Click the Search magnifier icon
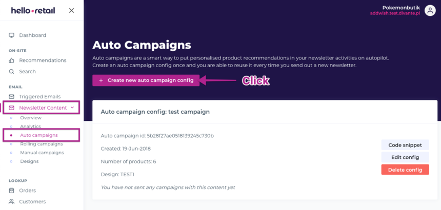 (x=12, y=72)
